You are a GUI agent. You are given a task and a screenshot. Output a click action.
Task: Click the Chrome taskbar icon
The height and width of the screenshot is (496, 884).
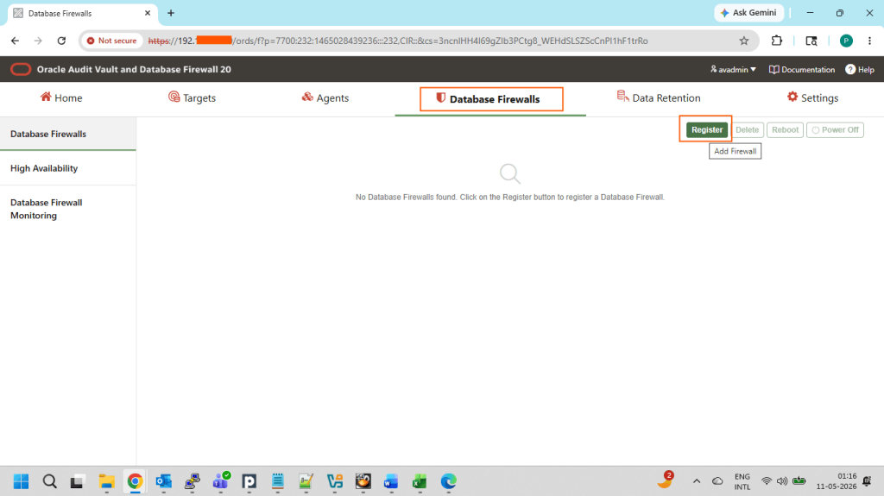pyautogui.click(x=135, y=481)
